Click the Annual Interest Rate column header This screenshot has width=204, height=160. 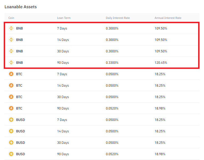point(168,18)
